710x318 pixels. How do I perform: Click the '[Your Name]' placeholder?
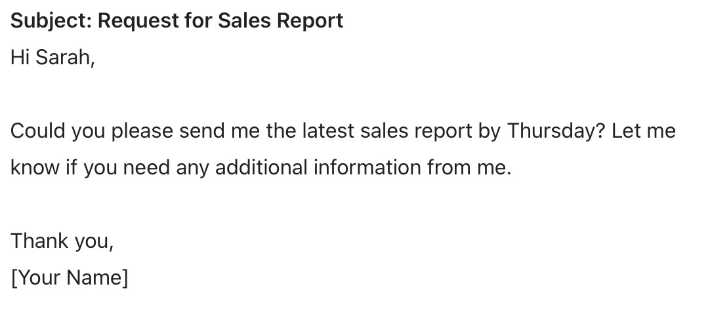pyautogui.click(x=70, y=278)
